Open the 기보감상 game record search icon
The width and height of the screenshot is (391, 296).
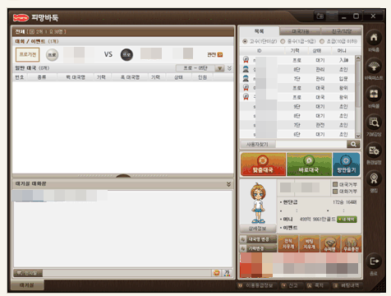[374, 122]
